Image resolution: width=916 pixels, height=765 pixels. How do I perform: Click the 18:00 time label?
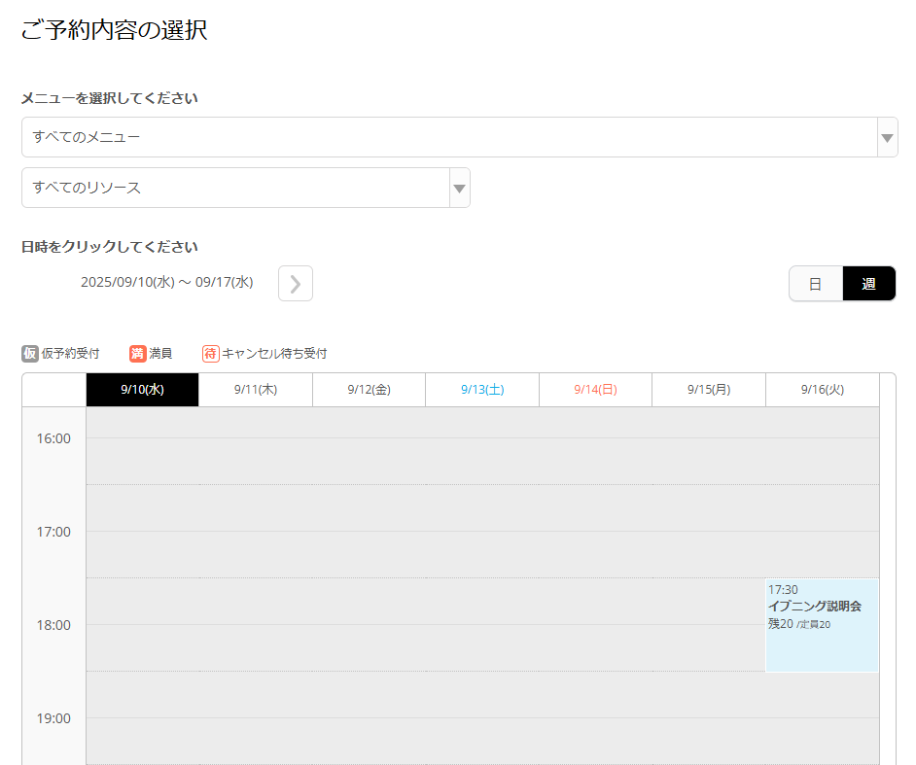[x=53, y=625]
